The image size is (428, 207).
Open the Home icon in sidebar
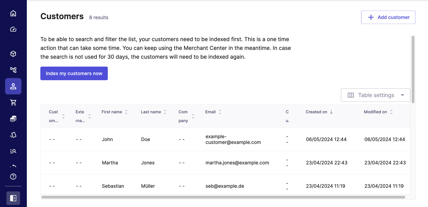[13, 13]
